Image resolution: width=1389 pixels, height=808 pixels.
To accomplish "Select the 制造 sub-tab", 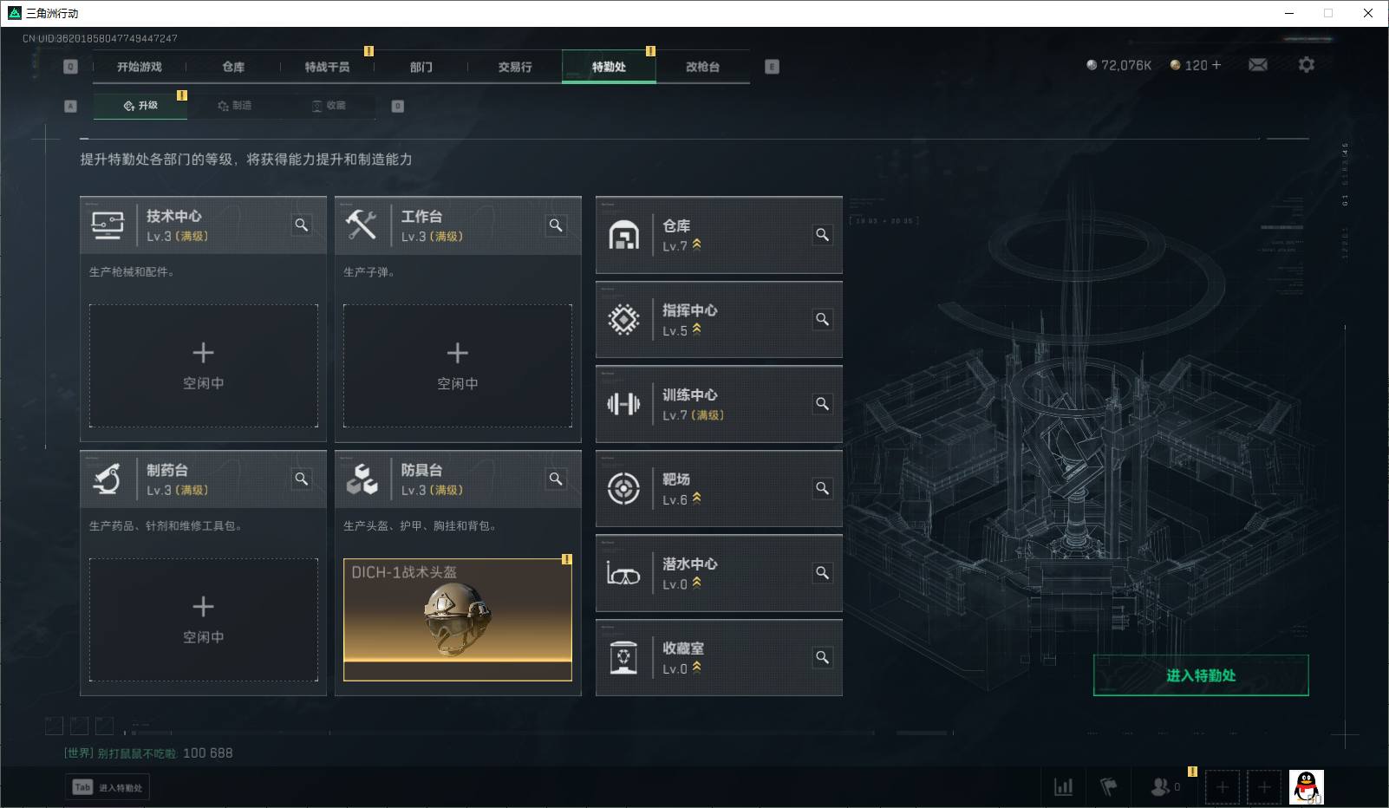I will pos(234,106).
